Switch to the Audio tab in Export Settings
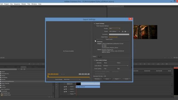The width and height of the screenshot is (178, 100). (x=95, y=56)
